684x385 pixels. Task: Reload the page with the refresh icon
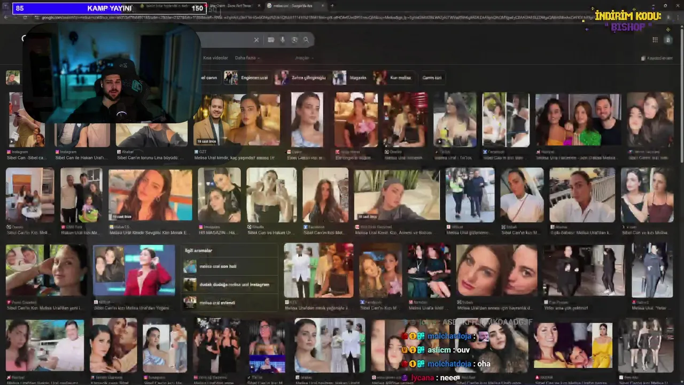coord(25,17)
